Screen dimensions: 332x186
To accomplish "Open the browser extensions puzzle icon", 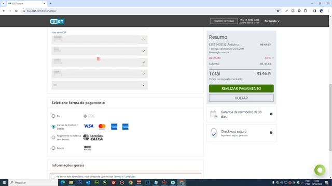I will [306, 11].
